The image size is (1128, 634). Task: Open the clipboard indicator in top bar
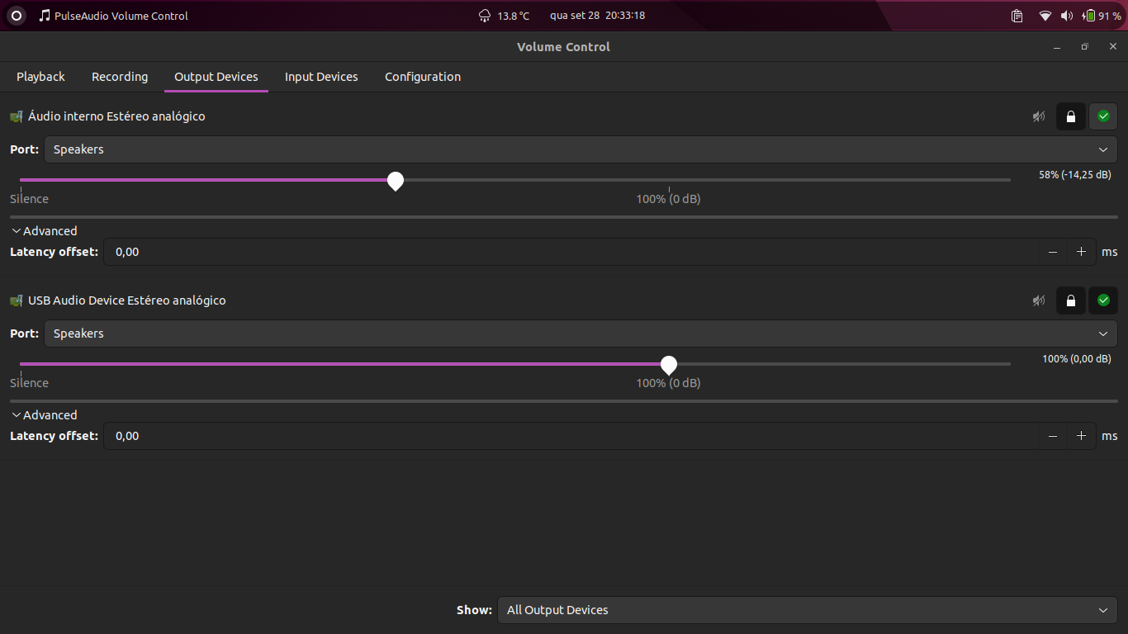[1017, 16]
